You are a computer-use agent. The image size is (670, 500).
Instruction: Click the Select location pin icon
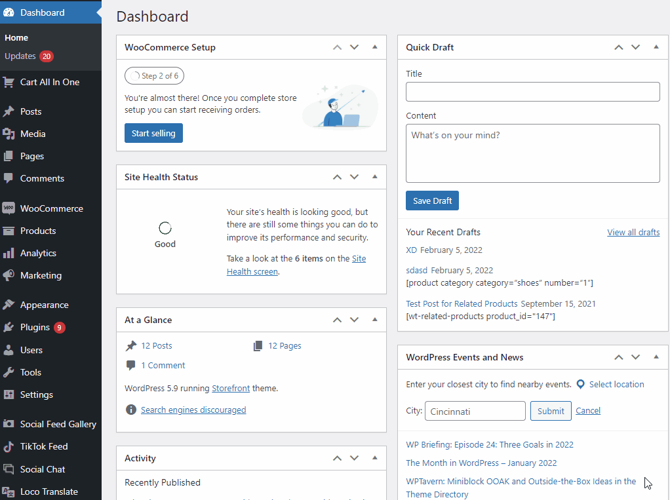(580, 385)
